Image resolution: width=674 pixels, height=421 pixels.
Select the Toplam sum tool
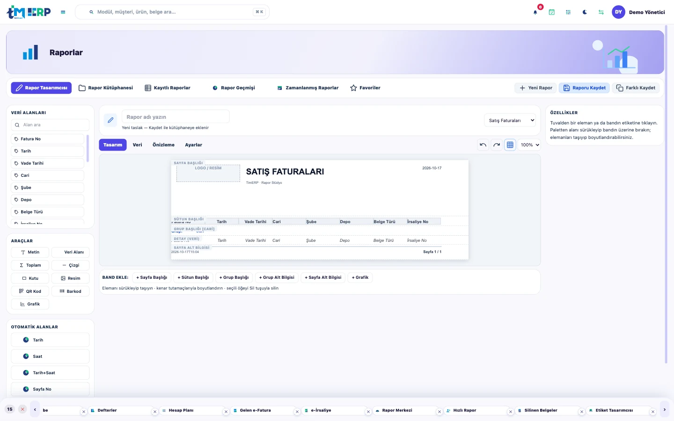tap(30, 265)
